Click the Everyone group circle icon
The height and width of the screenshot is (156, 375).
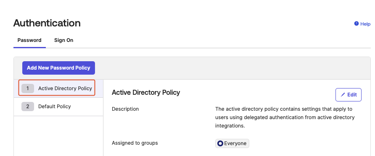tap(220, 143)
